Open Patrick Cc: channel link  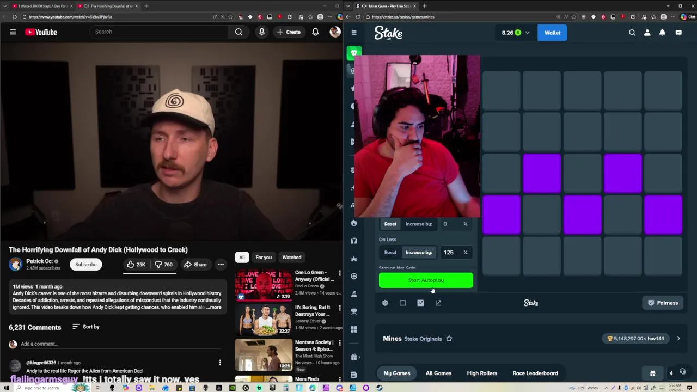click(x=39, y=261)
